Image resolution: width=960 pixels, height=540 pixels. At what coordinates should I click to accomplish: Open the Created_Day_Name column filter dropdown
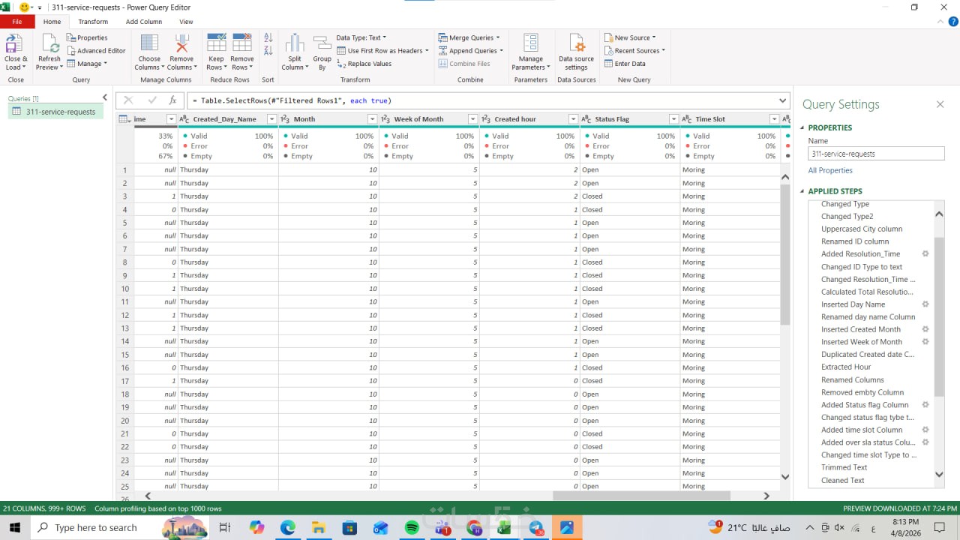tap(271, 119)
